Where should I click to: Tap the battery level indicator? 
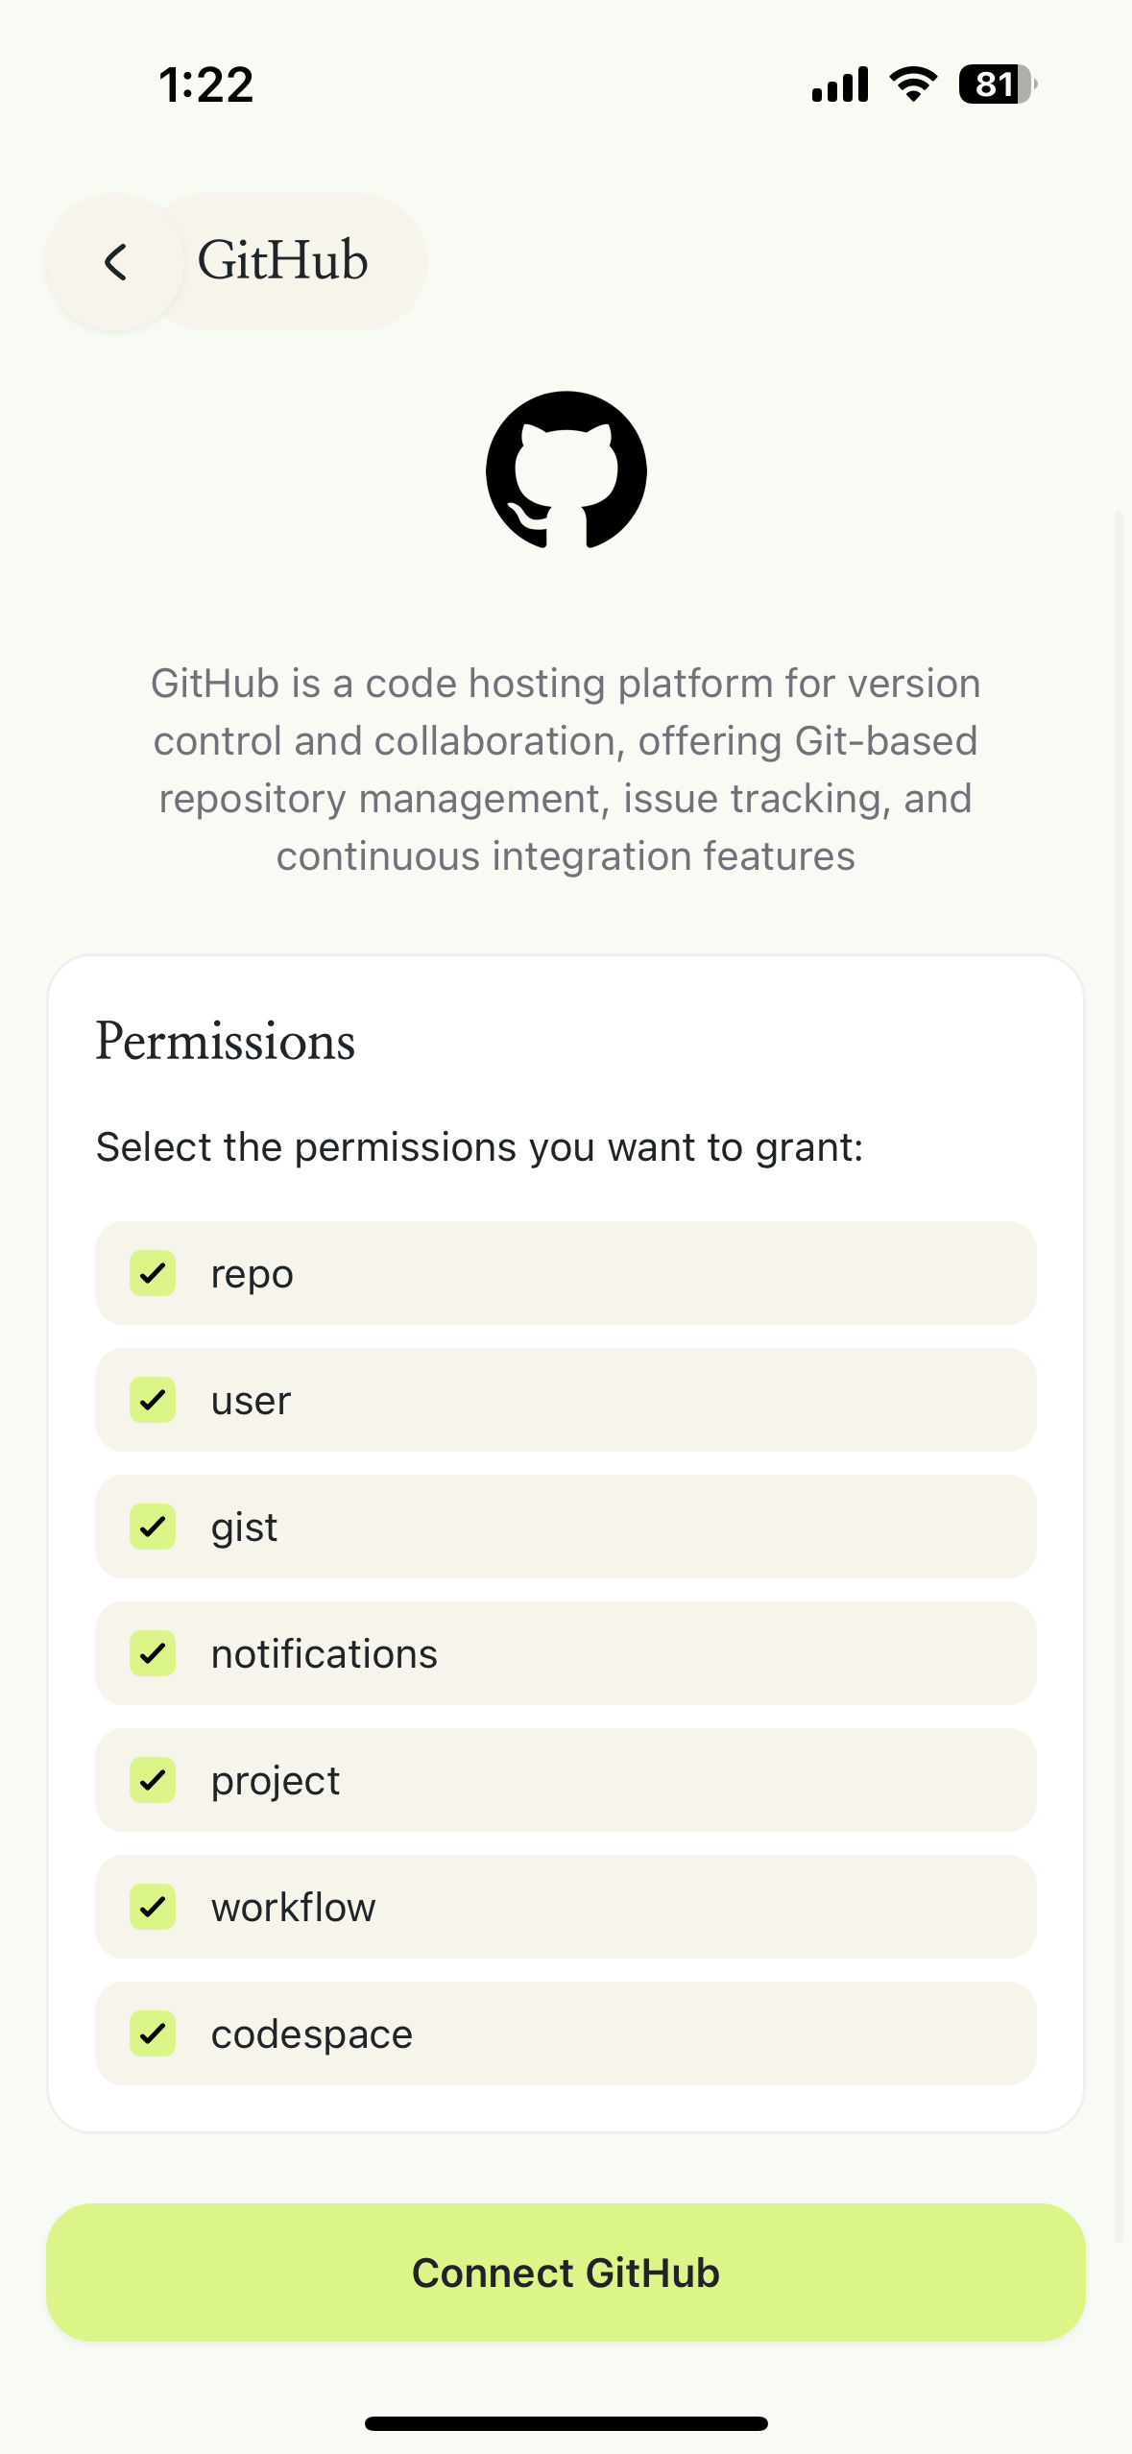997,84
